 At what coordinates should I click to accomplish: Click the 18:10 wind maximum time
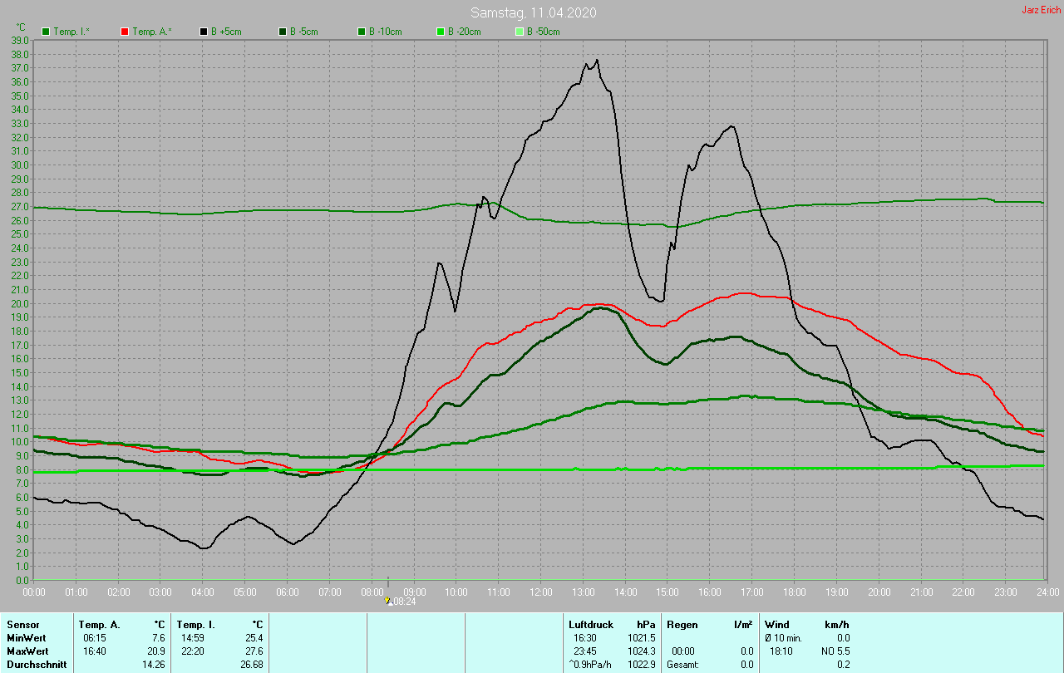[x=781, y=651]
